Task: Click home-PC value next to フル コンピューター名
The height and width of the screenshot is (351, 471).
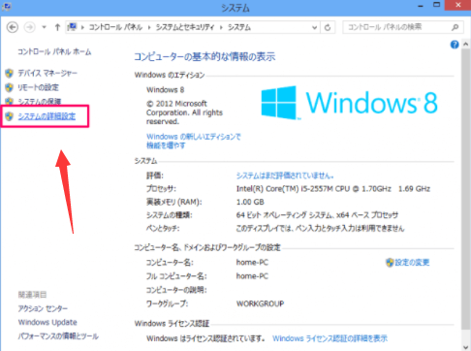Action: (x=252, y=276)
